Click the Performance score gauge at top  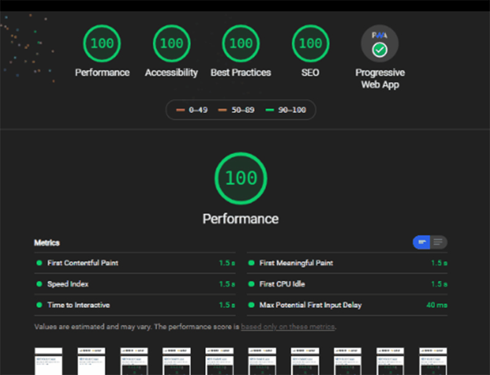point(102,43)
